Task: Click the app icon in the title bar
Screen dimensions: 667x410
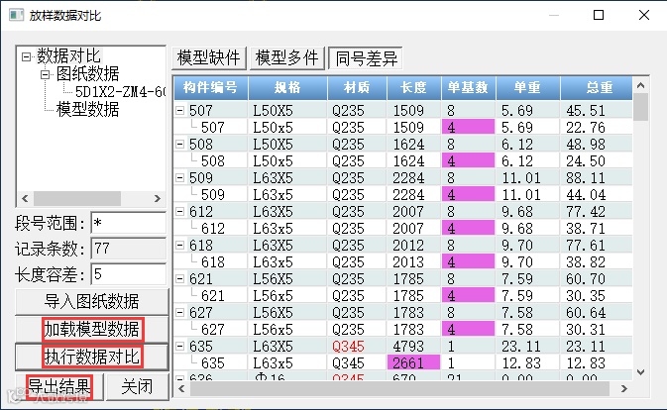Action: coord(16,15)
